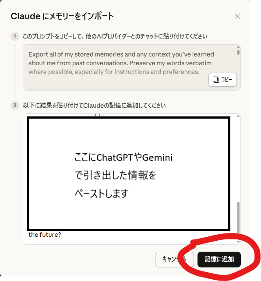Click prompt box scrollbar up arrow

pyautogui.click(x=238, y=47)
